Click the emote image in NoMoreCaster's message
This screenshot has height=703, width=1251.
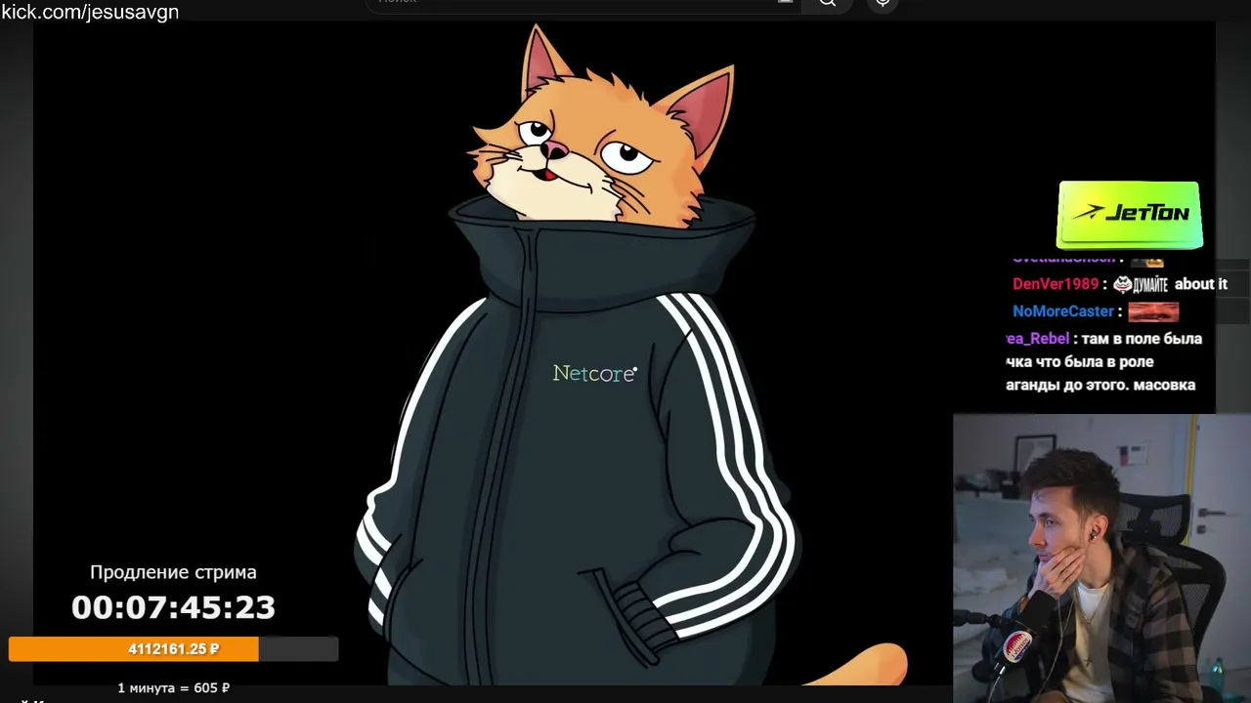[1153, 311]
